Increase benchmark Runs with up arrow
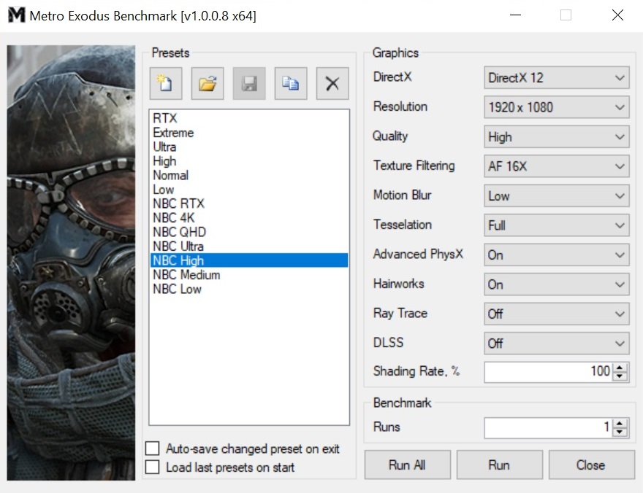Viewport: 643px width, 493px height. pyautogui.click(x=620, y=423)
